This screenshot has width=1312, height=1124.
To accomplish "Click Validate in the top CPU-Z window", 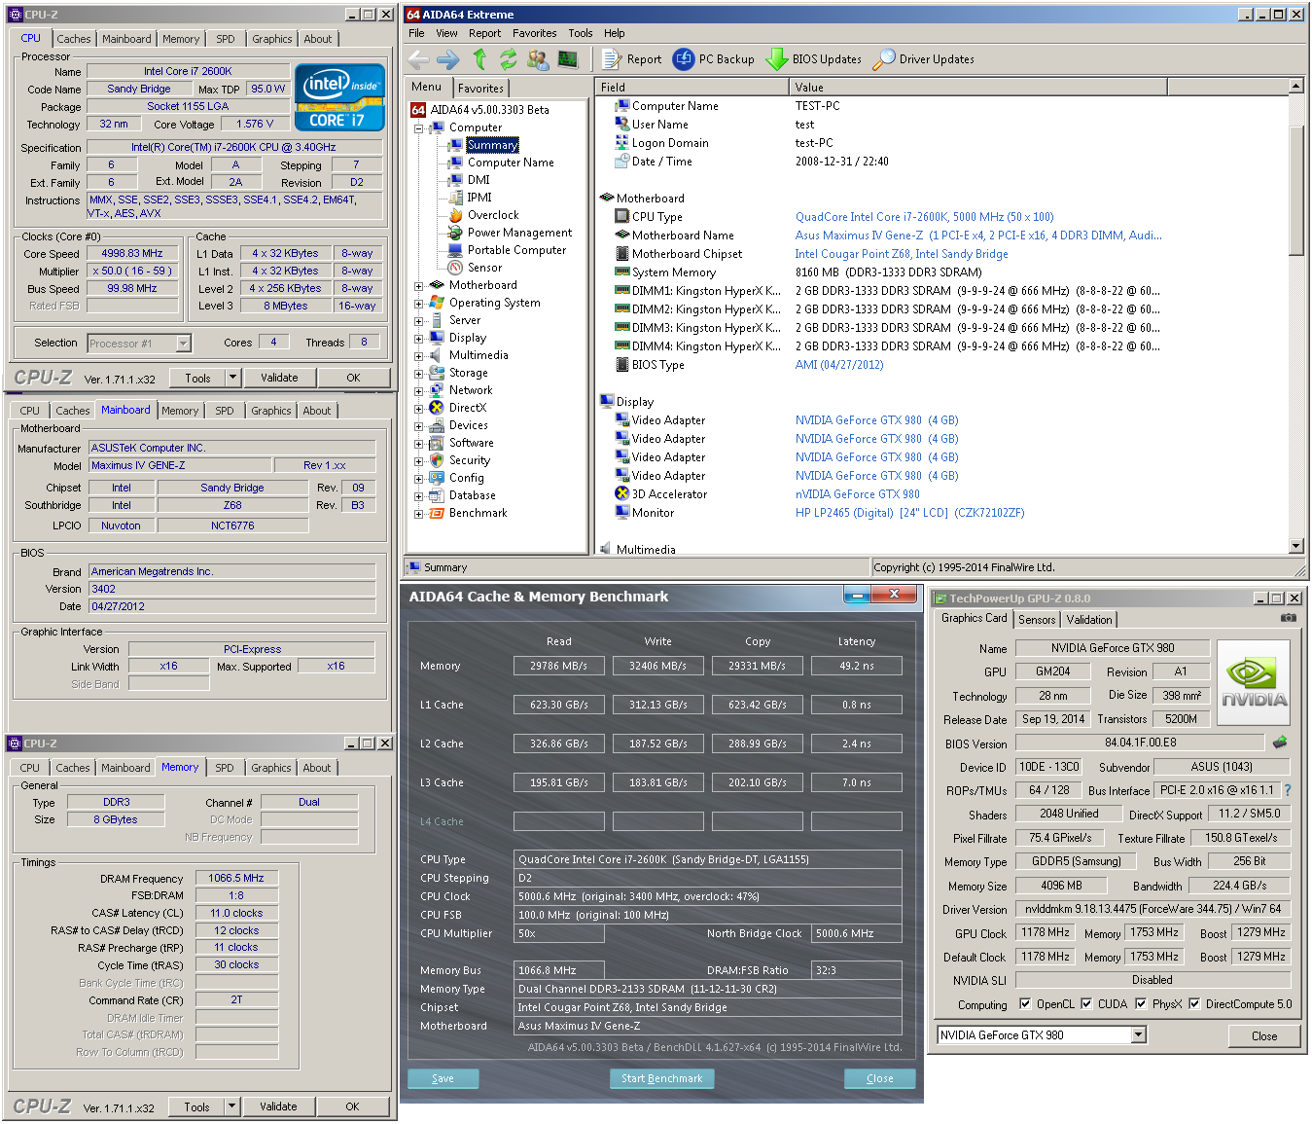I will [279, 378].
